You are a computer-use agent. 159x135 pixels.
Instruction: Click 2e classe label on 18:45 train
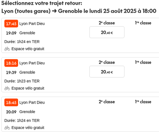107,102
